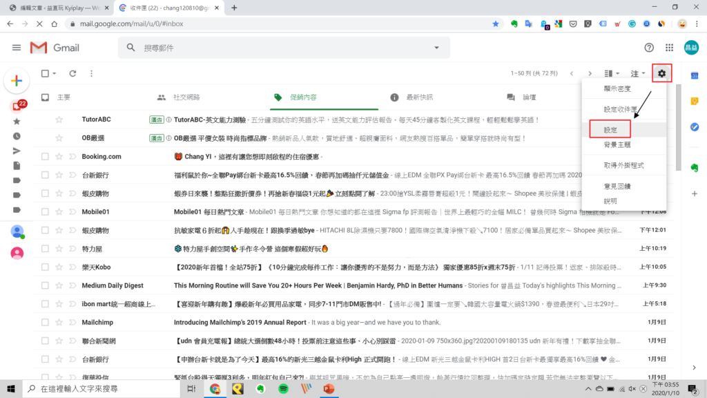
Task: Expand the side panel collapse chevron
Action: click(695, 368)
